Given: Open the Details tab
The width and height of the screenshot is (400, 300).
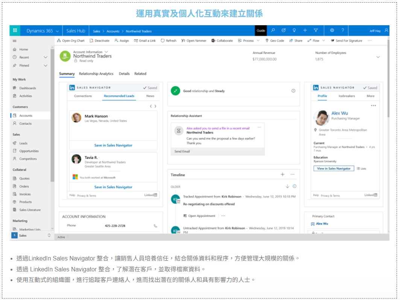Looking at the screenshot, I should (124, 74).
